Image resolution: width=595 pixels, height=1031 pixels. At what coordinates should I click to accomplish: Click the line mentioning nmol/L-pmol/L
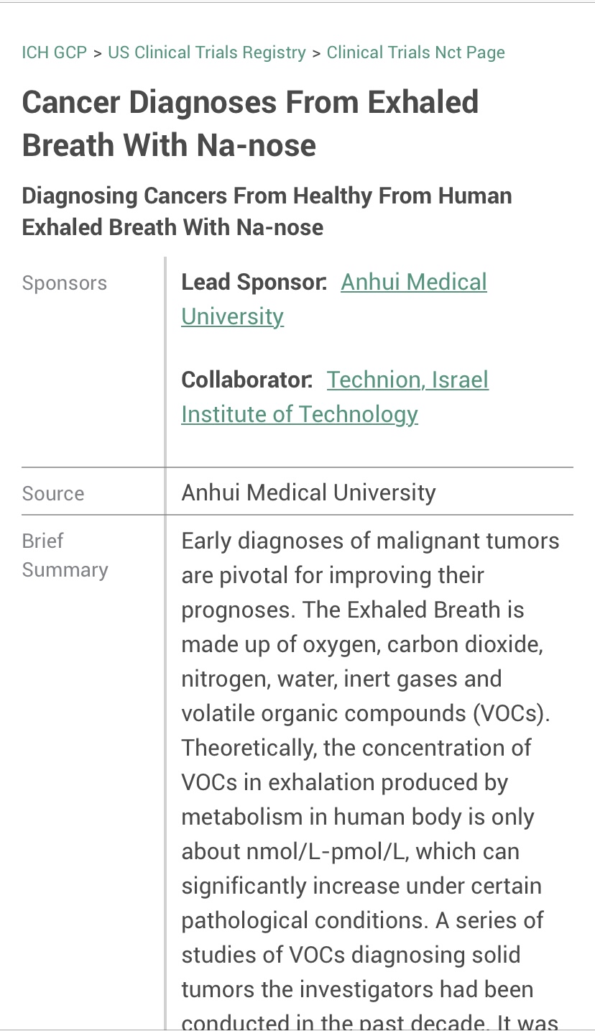point(350,851)
